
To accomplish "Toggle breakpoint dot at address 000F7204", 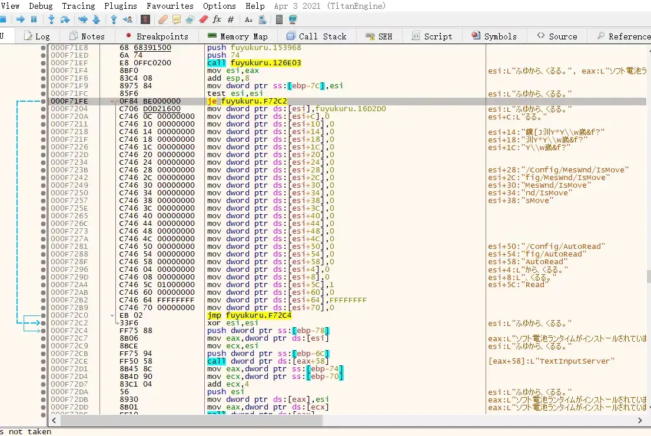I will tap(43, 109).
